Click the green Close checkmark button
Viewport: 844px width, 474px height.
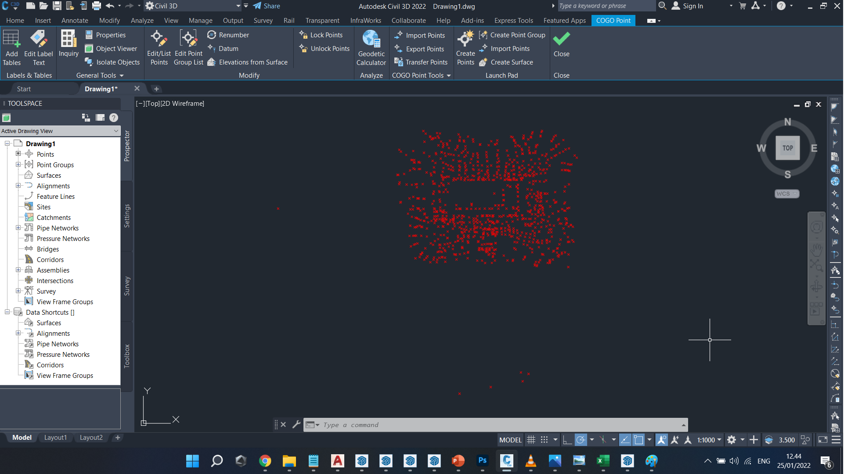pyautogui.click(x=561, y=39)
